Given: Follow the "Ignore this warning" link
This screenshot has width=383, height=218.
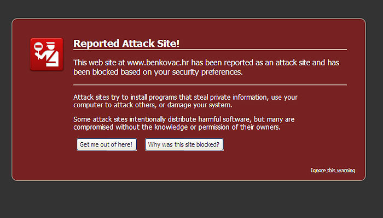Looking at the screenshot, I should (333, 171).
